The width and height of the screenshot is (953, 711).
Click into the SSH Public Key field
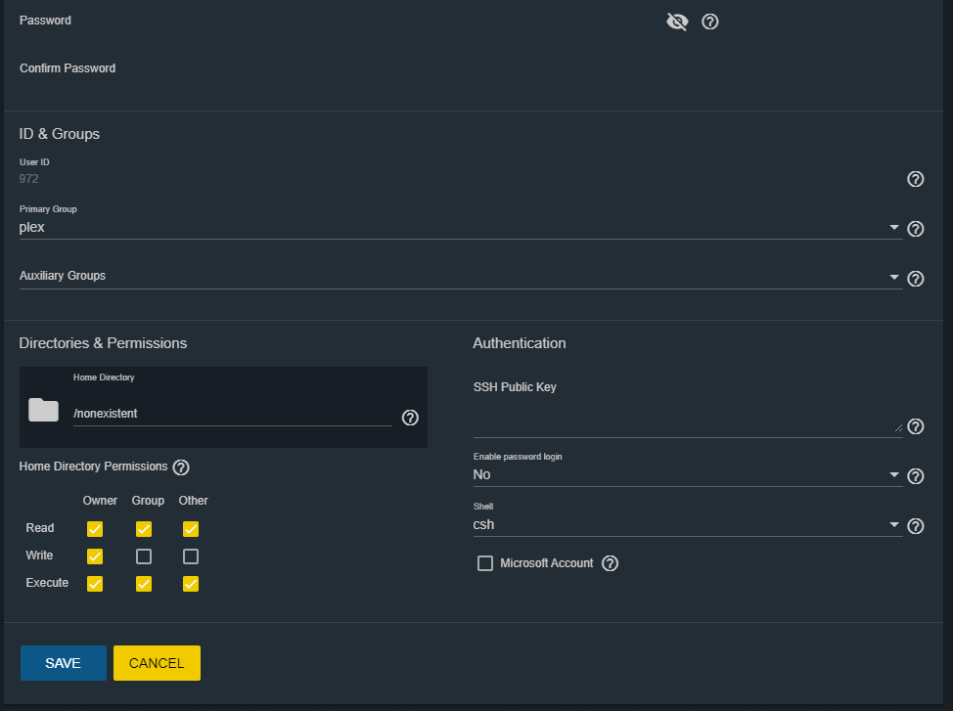coord(685,422)
